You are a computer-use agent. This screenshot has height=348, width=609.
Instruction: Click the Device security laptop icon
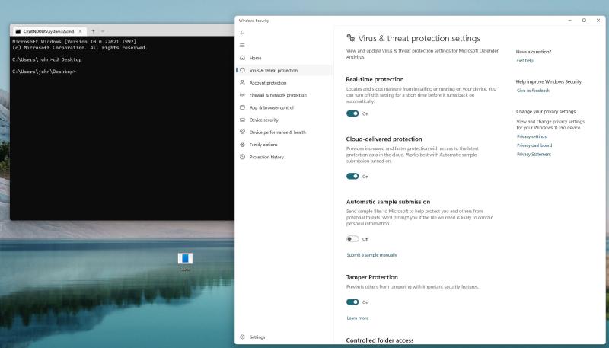click(242, 120)
